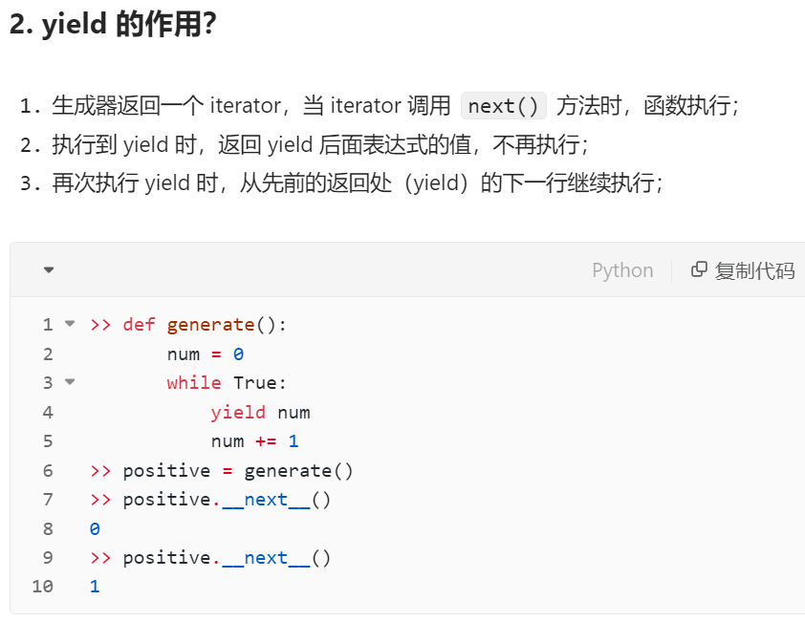This screenshot has width=805, height=622.
Task: Collapse the code block using the header arrow
Action: point(49,270)
